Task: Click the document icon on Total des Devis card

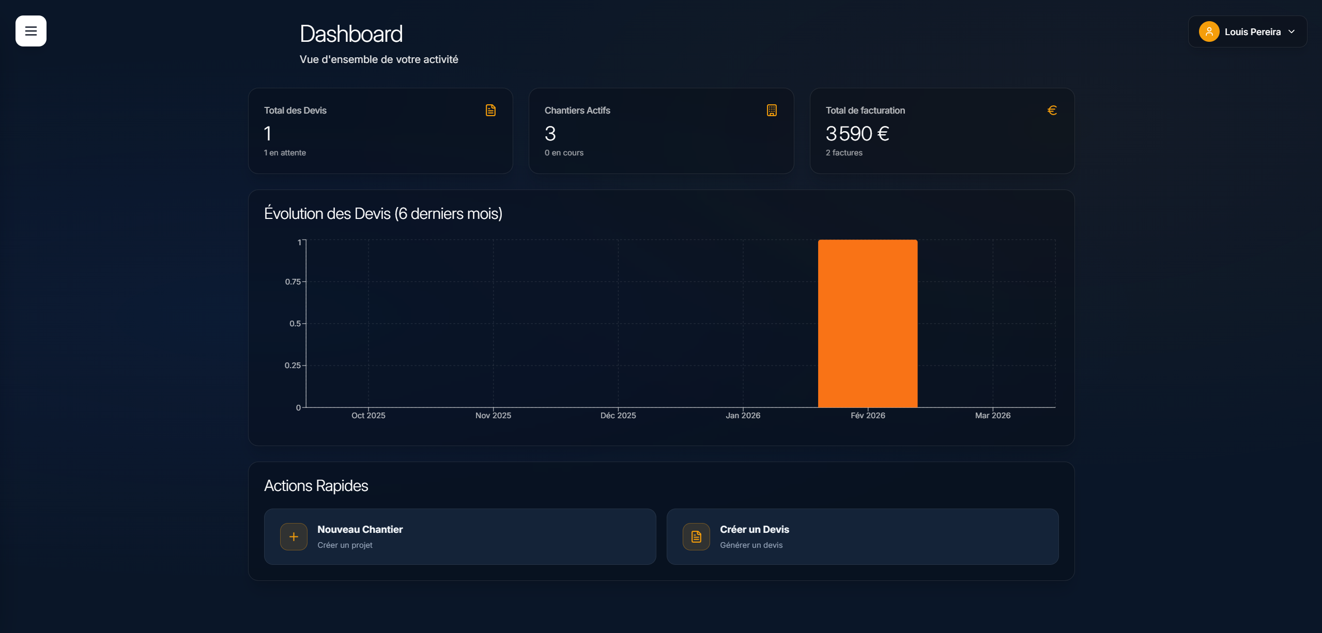Action: pyautogui.click(x=490, y=110)
